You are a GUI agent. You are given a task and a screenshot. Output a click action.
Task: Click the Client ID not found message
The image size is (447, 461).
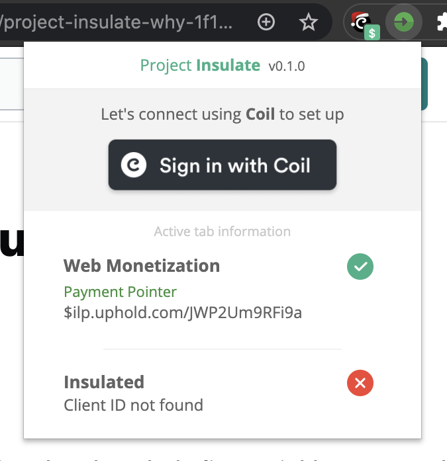[x=133, y=405]
